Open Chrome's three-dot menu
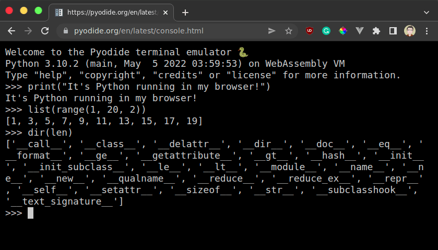This screenshot has width=438, height=250. 427,31
